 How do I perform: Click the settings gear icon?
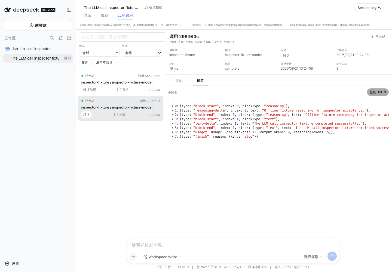[7, 264]
